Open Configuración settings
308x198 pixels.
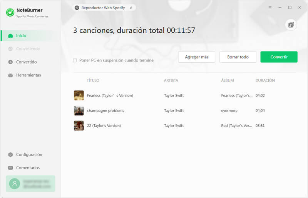[x=31, y=155]
